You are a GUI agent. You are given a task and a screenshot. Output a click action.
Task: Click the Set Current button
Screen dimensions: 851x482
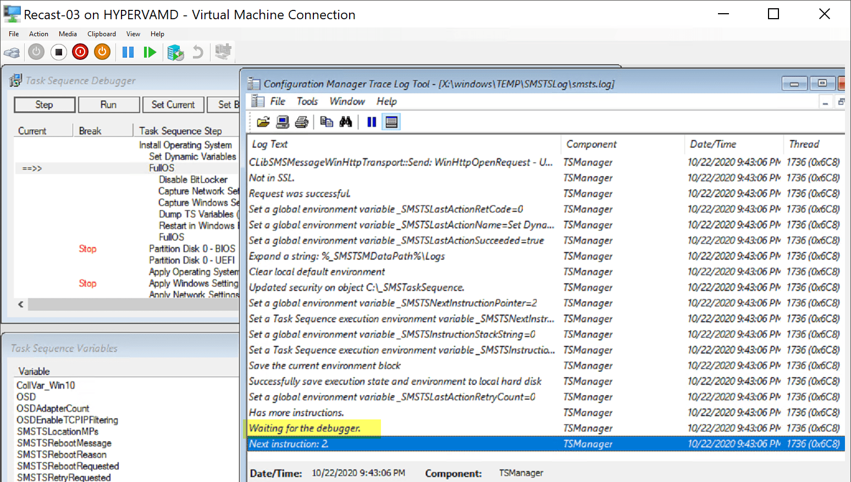click(x=173, y=104)
